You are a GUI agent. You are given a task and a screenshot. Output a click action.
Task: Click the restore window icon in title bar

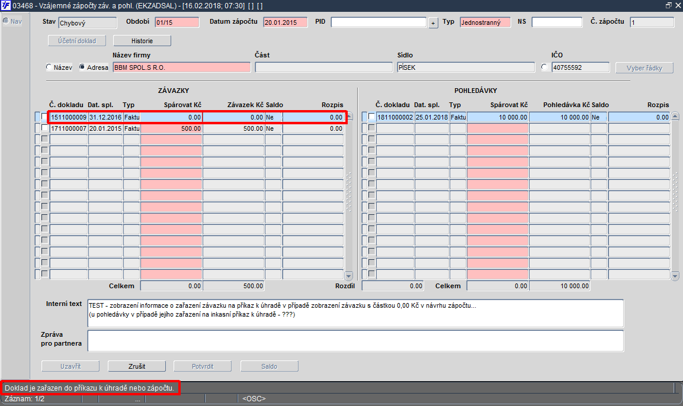tap(669, 5)
